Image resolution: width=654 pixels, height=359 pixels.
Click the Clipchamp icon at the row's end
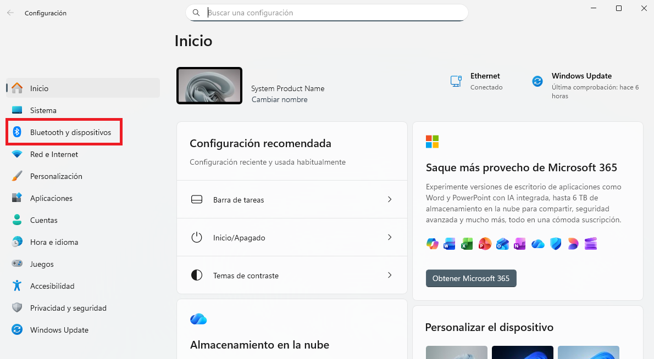(x=590, y=244)
